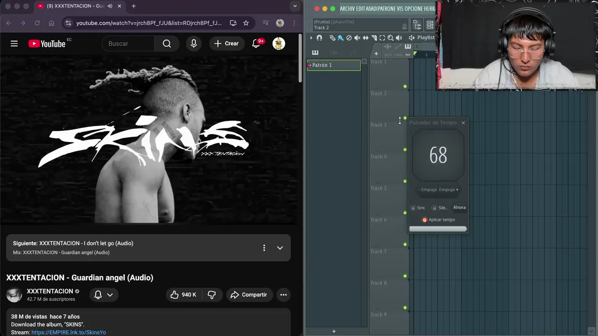Toggle the Aplicar tempo option
This screenshot has height=336, width=598.
(425, 220)
